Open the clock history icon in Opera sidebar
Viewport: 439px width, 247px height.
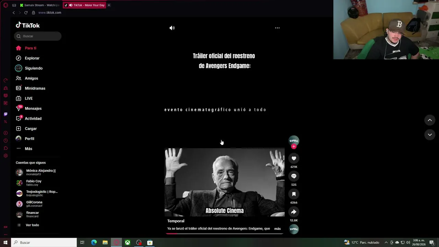pyautogui.click(x=5, y=141)
